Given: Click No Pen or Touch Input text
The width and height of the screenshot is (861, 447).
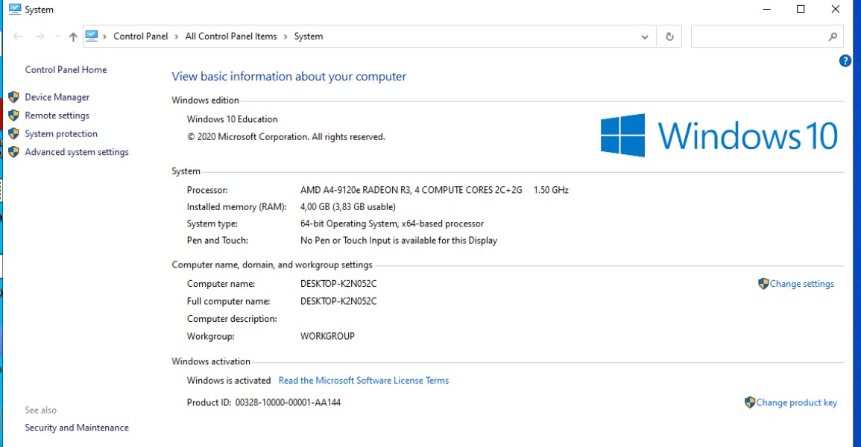Looking at the screenshot, I should (x=399, y=240).
